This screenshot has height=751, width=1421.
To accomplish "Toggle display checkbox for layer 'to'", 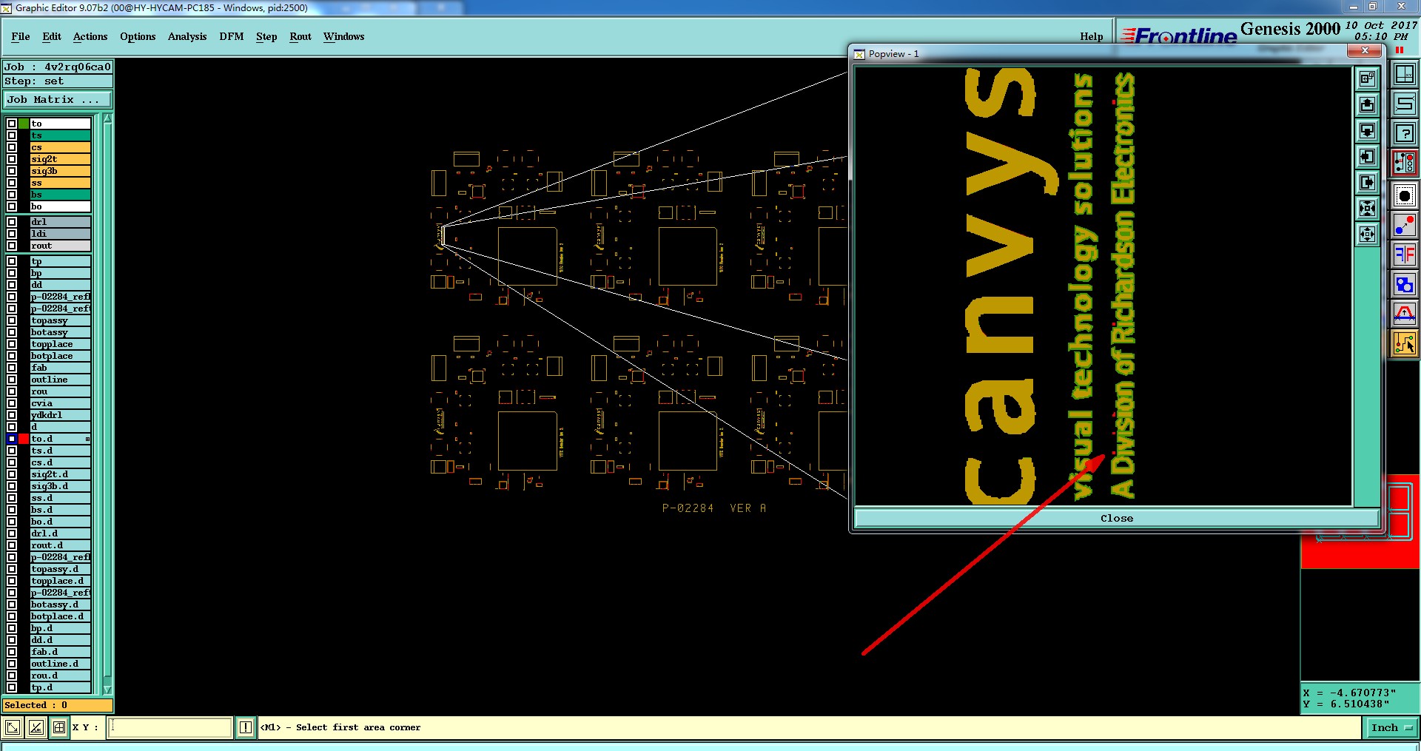I will pos(12,124).
